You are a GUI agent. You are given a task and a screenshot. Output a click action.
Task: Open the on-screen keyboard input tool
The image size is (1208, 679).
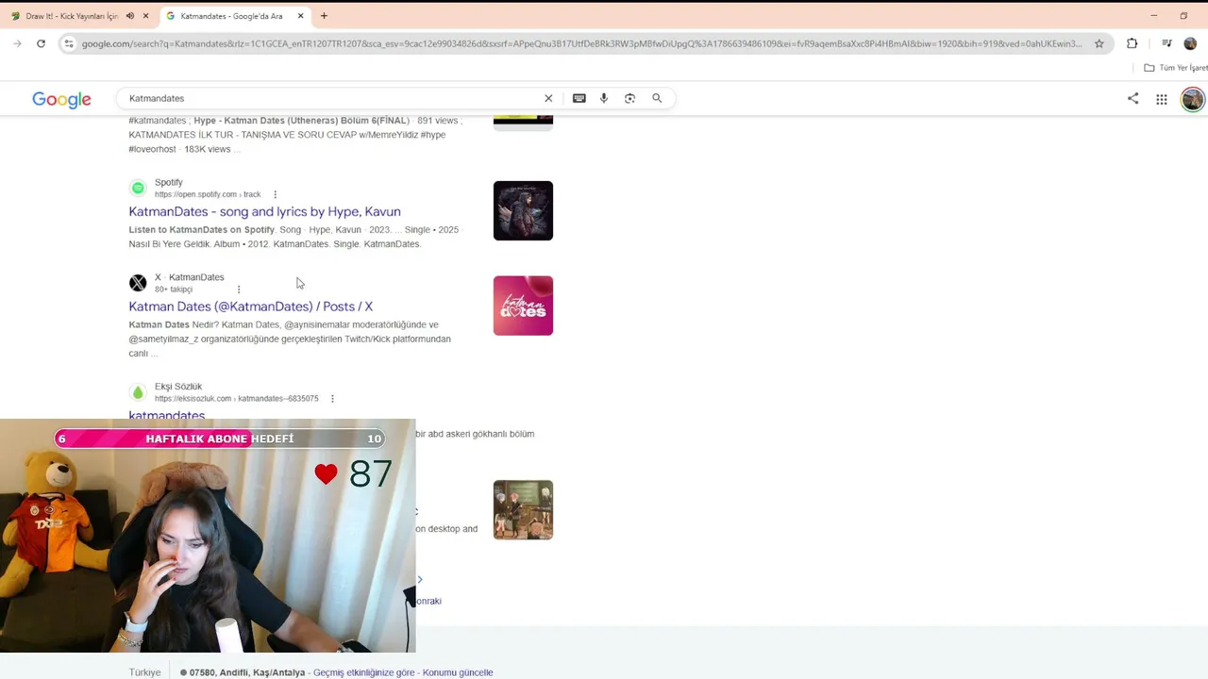tap(579, 98)
